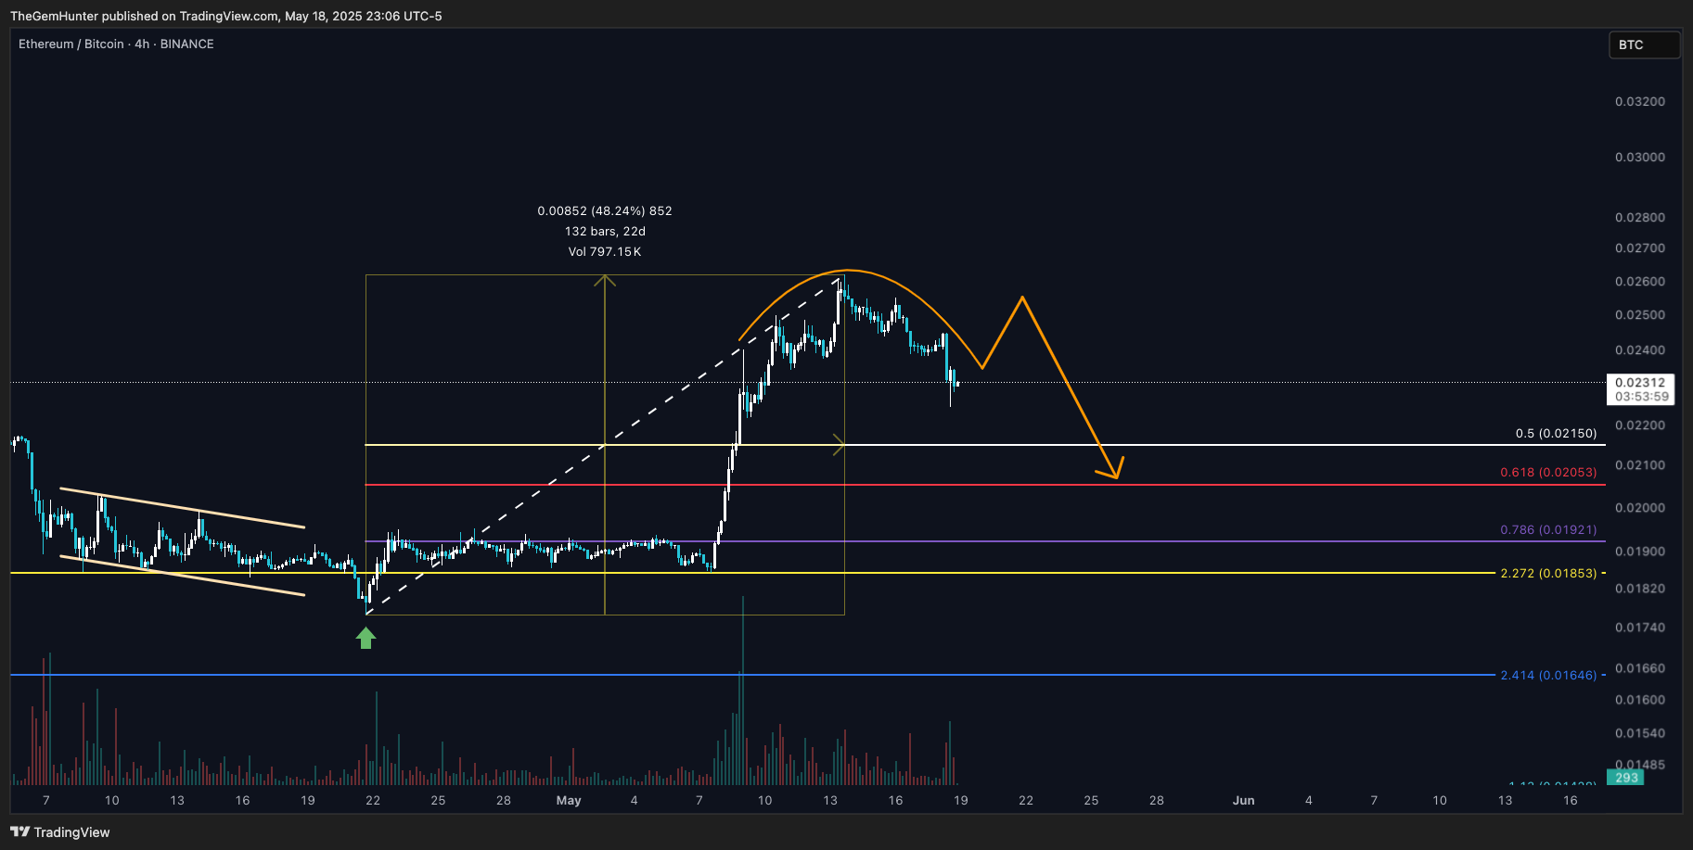Screen dimensions: 1693x850
Task: Click the TheGemHunter published header text
Action: tap(225, 16)
